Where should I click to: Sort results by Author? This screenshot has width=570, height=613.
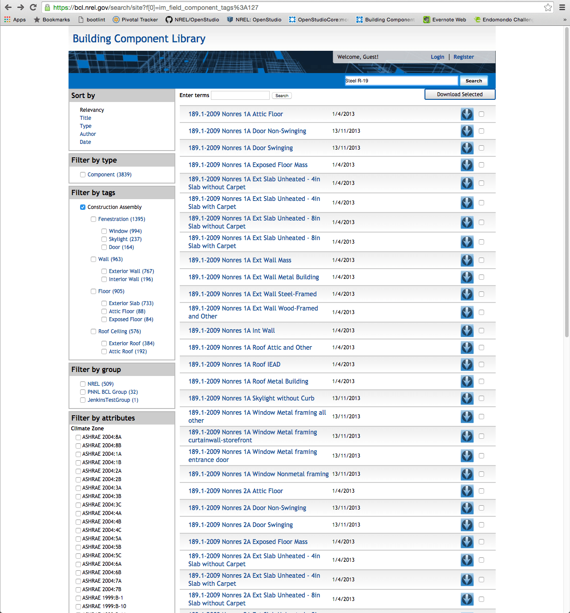coord(88,134)
